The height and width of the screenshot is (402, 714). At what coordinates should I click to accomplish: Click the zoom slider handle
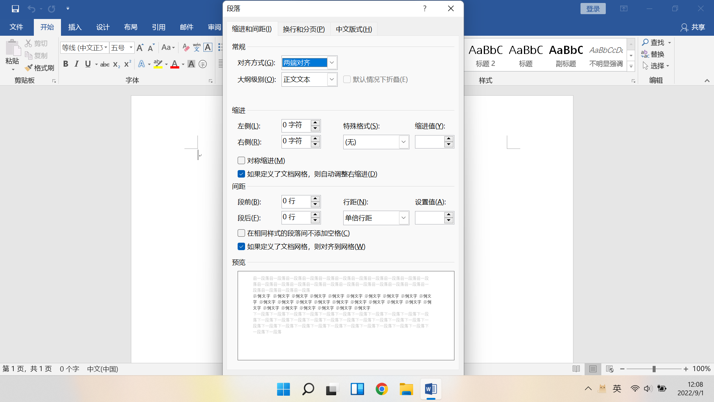(654, 369)
